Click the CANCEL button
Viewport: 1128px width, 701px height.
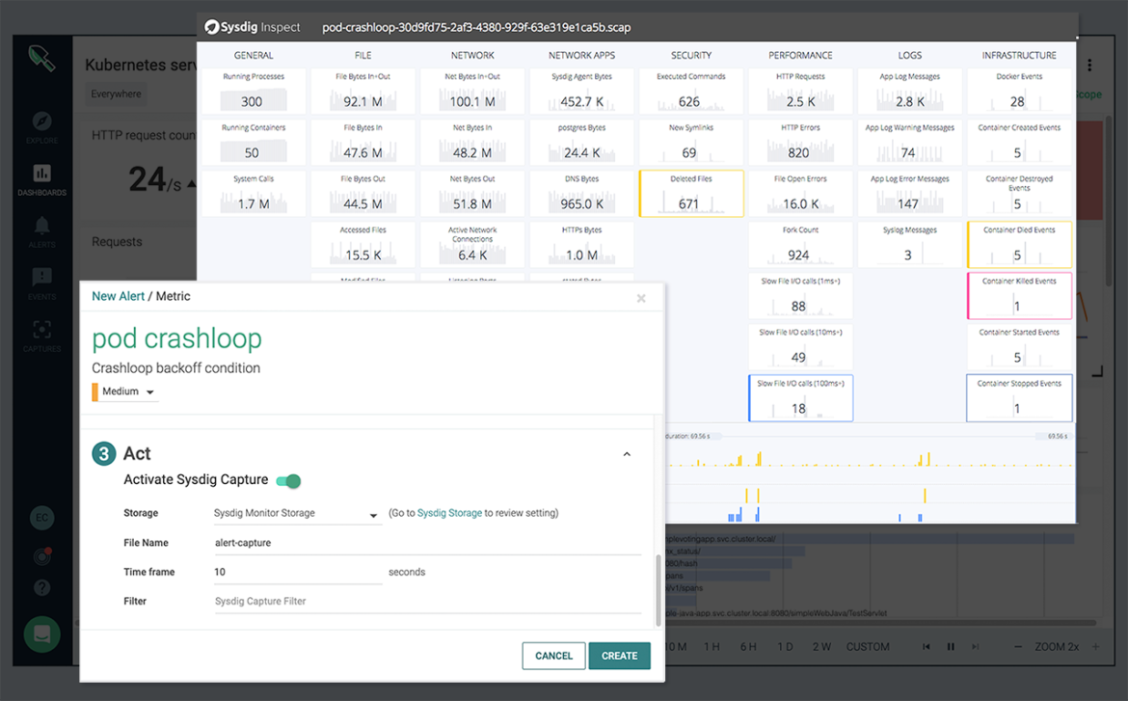pos(554,656)
